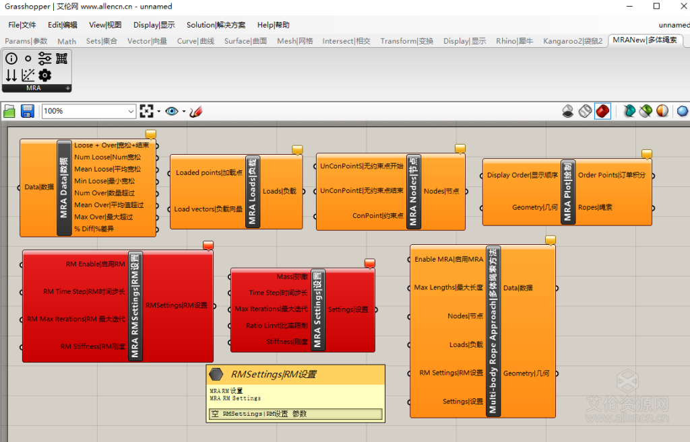Viewport: 690px width, 442px height.
Task: Click the eye named views icon
Action: point(172,111)
